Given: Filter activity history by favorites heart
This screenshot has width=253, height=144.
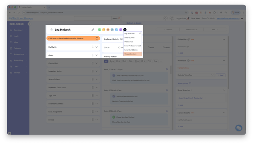Looking at the screenshot, I should 149,61.
